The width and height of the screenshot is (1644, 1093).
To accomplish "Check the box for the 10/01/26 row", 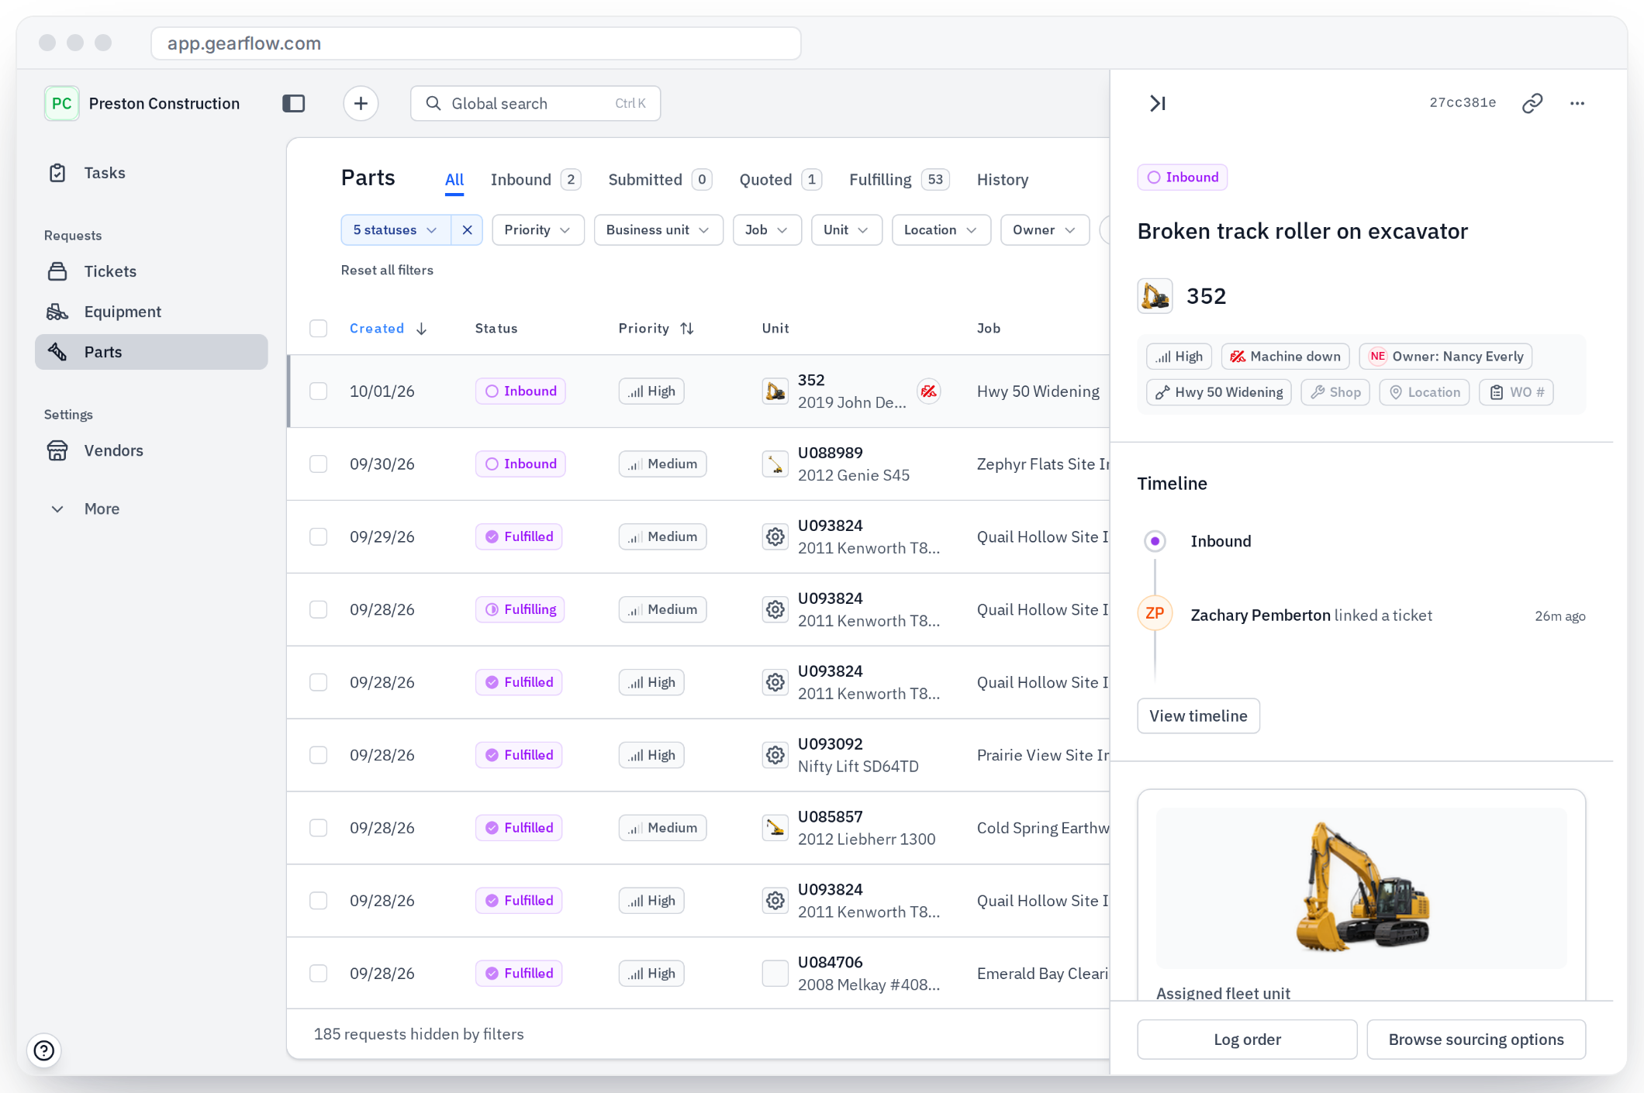I will point(319,391).
